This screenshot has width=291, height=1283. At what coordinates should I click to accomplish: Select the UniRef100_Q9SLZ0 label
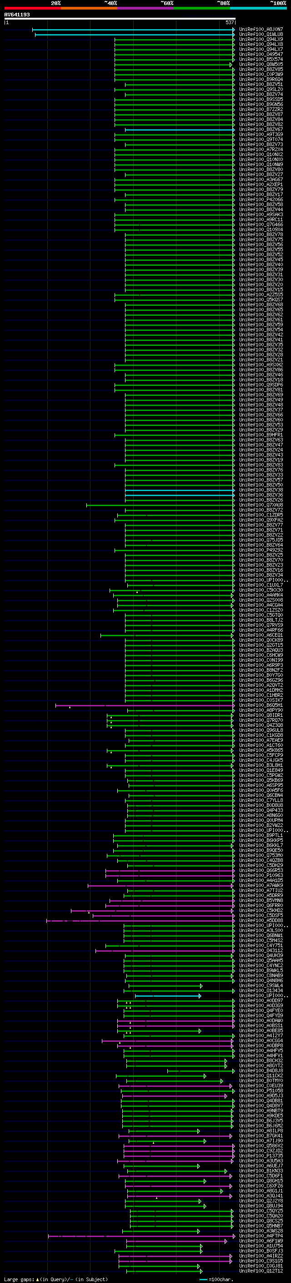point(261,90)
